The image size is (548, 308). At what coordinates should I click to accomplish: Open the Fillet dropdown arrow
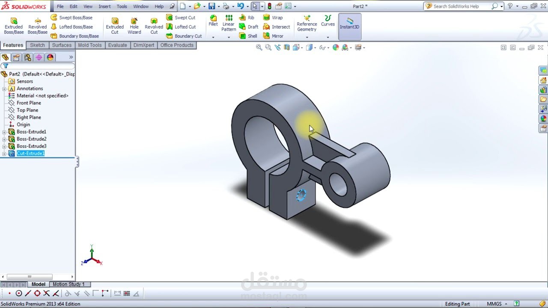(213, 37)
